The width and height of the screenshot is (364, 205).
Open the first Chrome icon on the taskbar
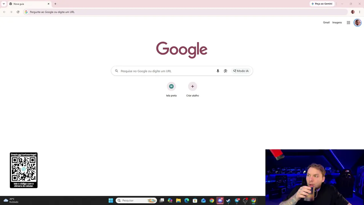tap(212, 200)
